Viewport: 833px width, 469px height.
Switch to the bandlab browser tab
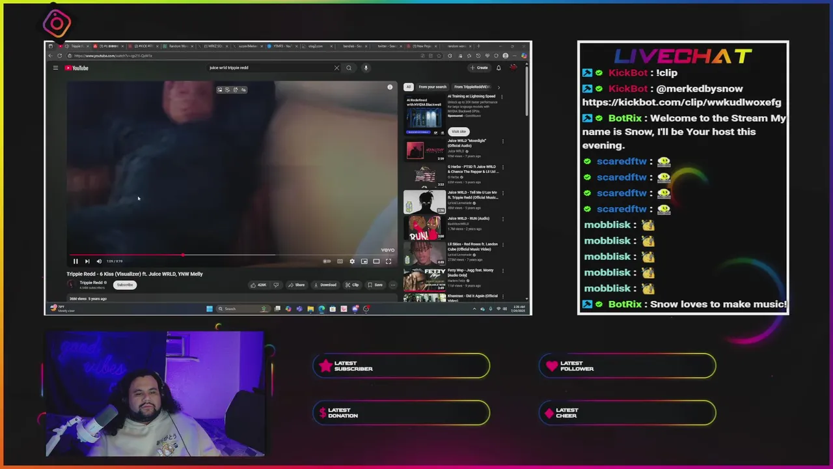(x=353, y=46)
